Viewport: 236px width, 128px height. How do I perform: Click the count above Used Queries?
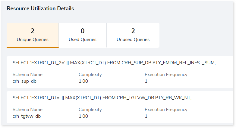pos(82,31)
